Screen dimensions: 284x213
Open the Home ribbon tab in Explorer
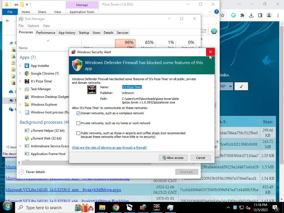coord(26,12)
